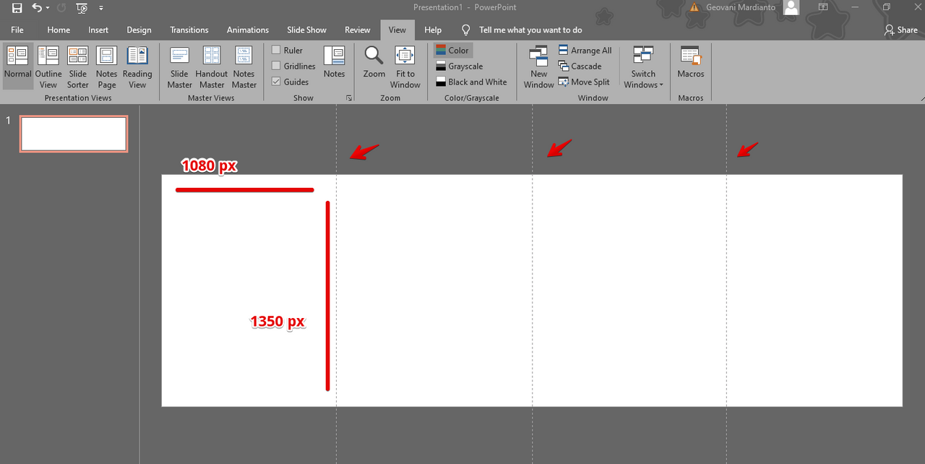Screen dimensions: 925x464
Task: Select Grayscale view mode
Action: click(x=459, y=66)
